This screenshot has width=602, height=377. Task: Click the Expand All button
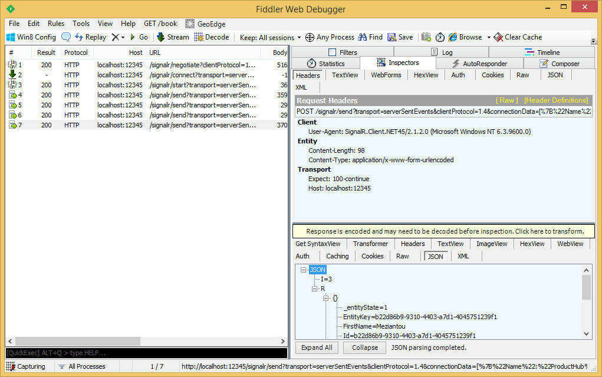coord(317,348)
